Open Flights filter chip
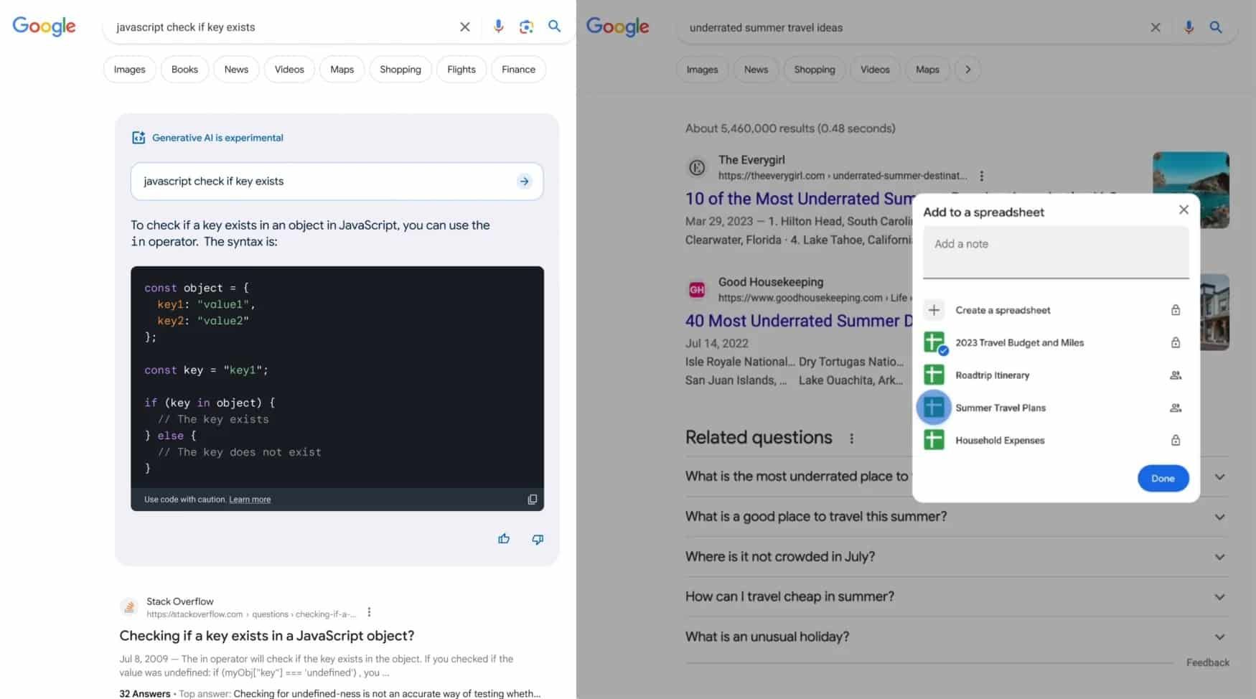 (x=461, y=70)
